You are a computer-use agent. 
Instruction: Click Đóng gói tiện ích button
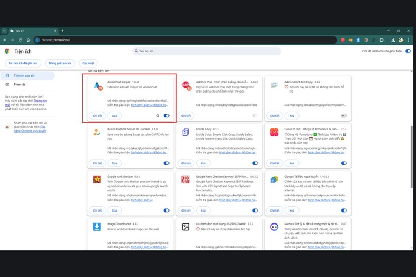(60, 63)
